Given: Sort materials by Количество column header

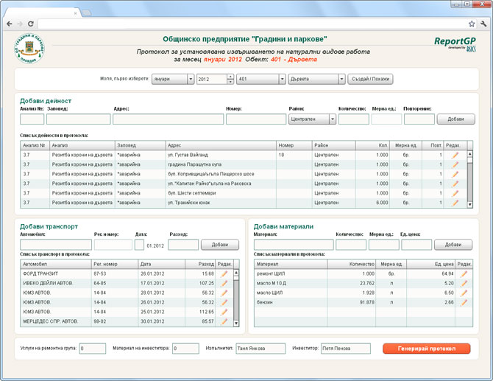Looking at the screenshot, I should 351,264.
